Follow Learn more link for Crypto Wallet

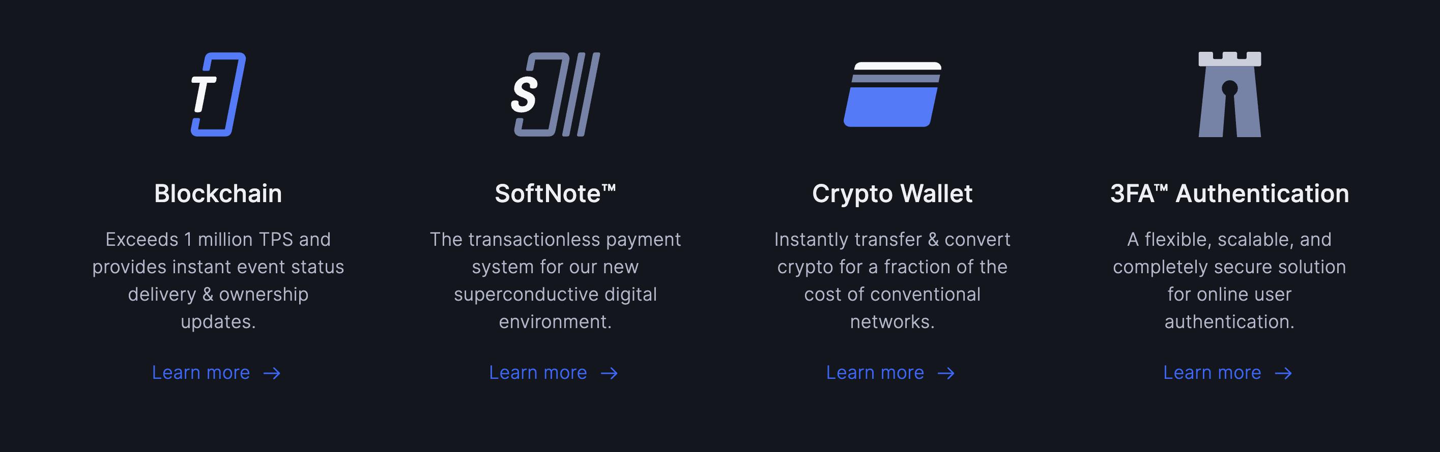pyautogui.click(x=890, y=372)
